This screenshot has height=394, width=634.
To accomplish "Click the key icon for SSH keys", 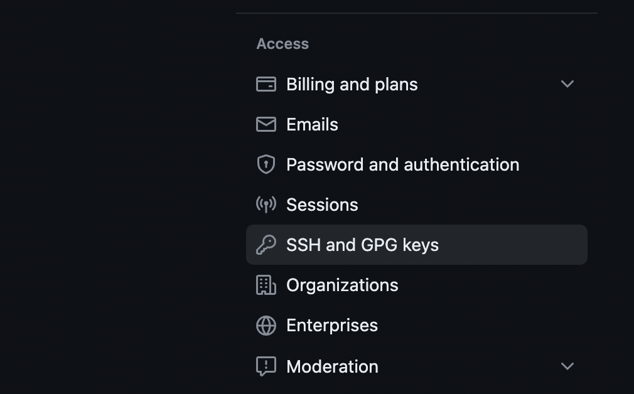I will point(266,245).
